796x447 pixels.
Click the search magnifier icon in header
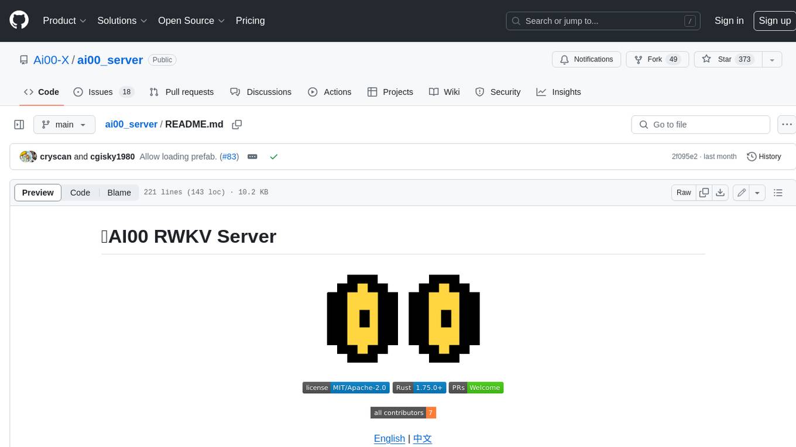pos(516,21)
